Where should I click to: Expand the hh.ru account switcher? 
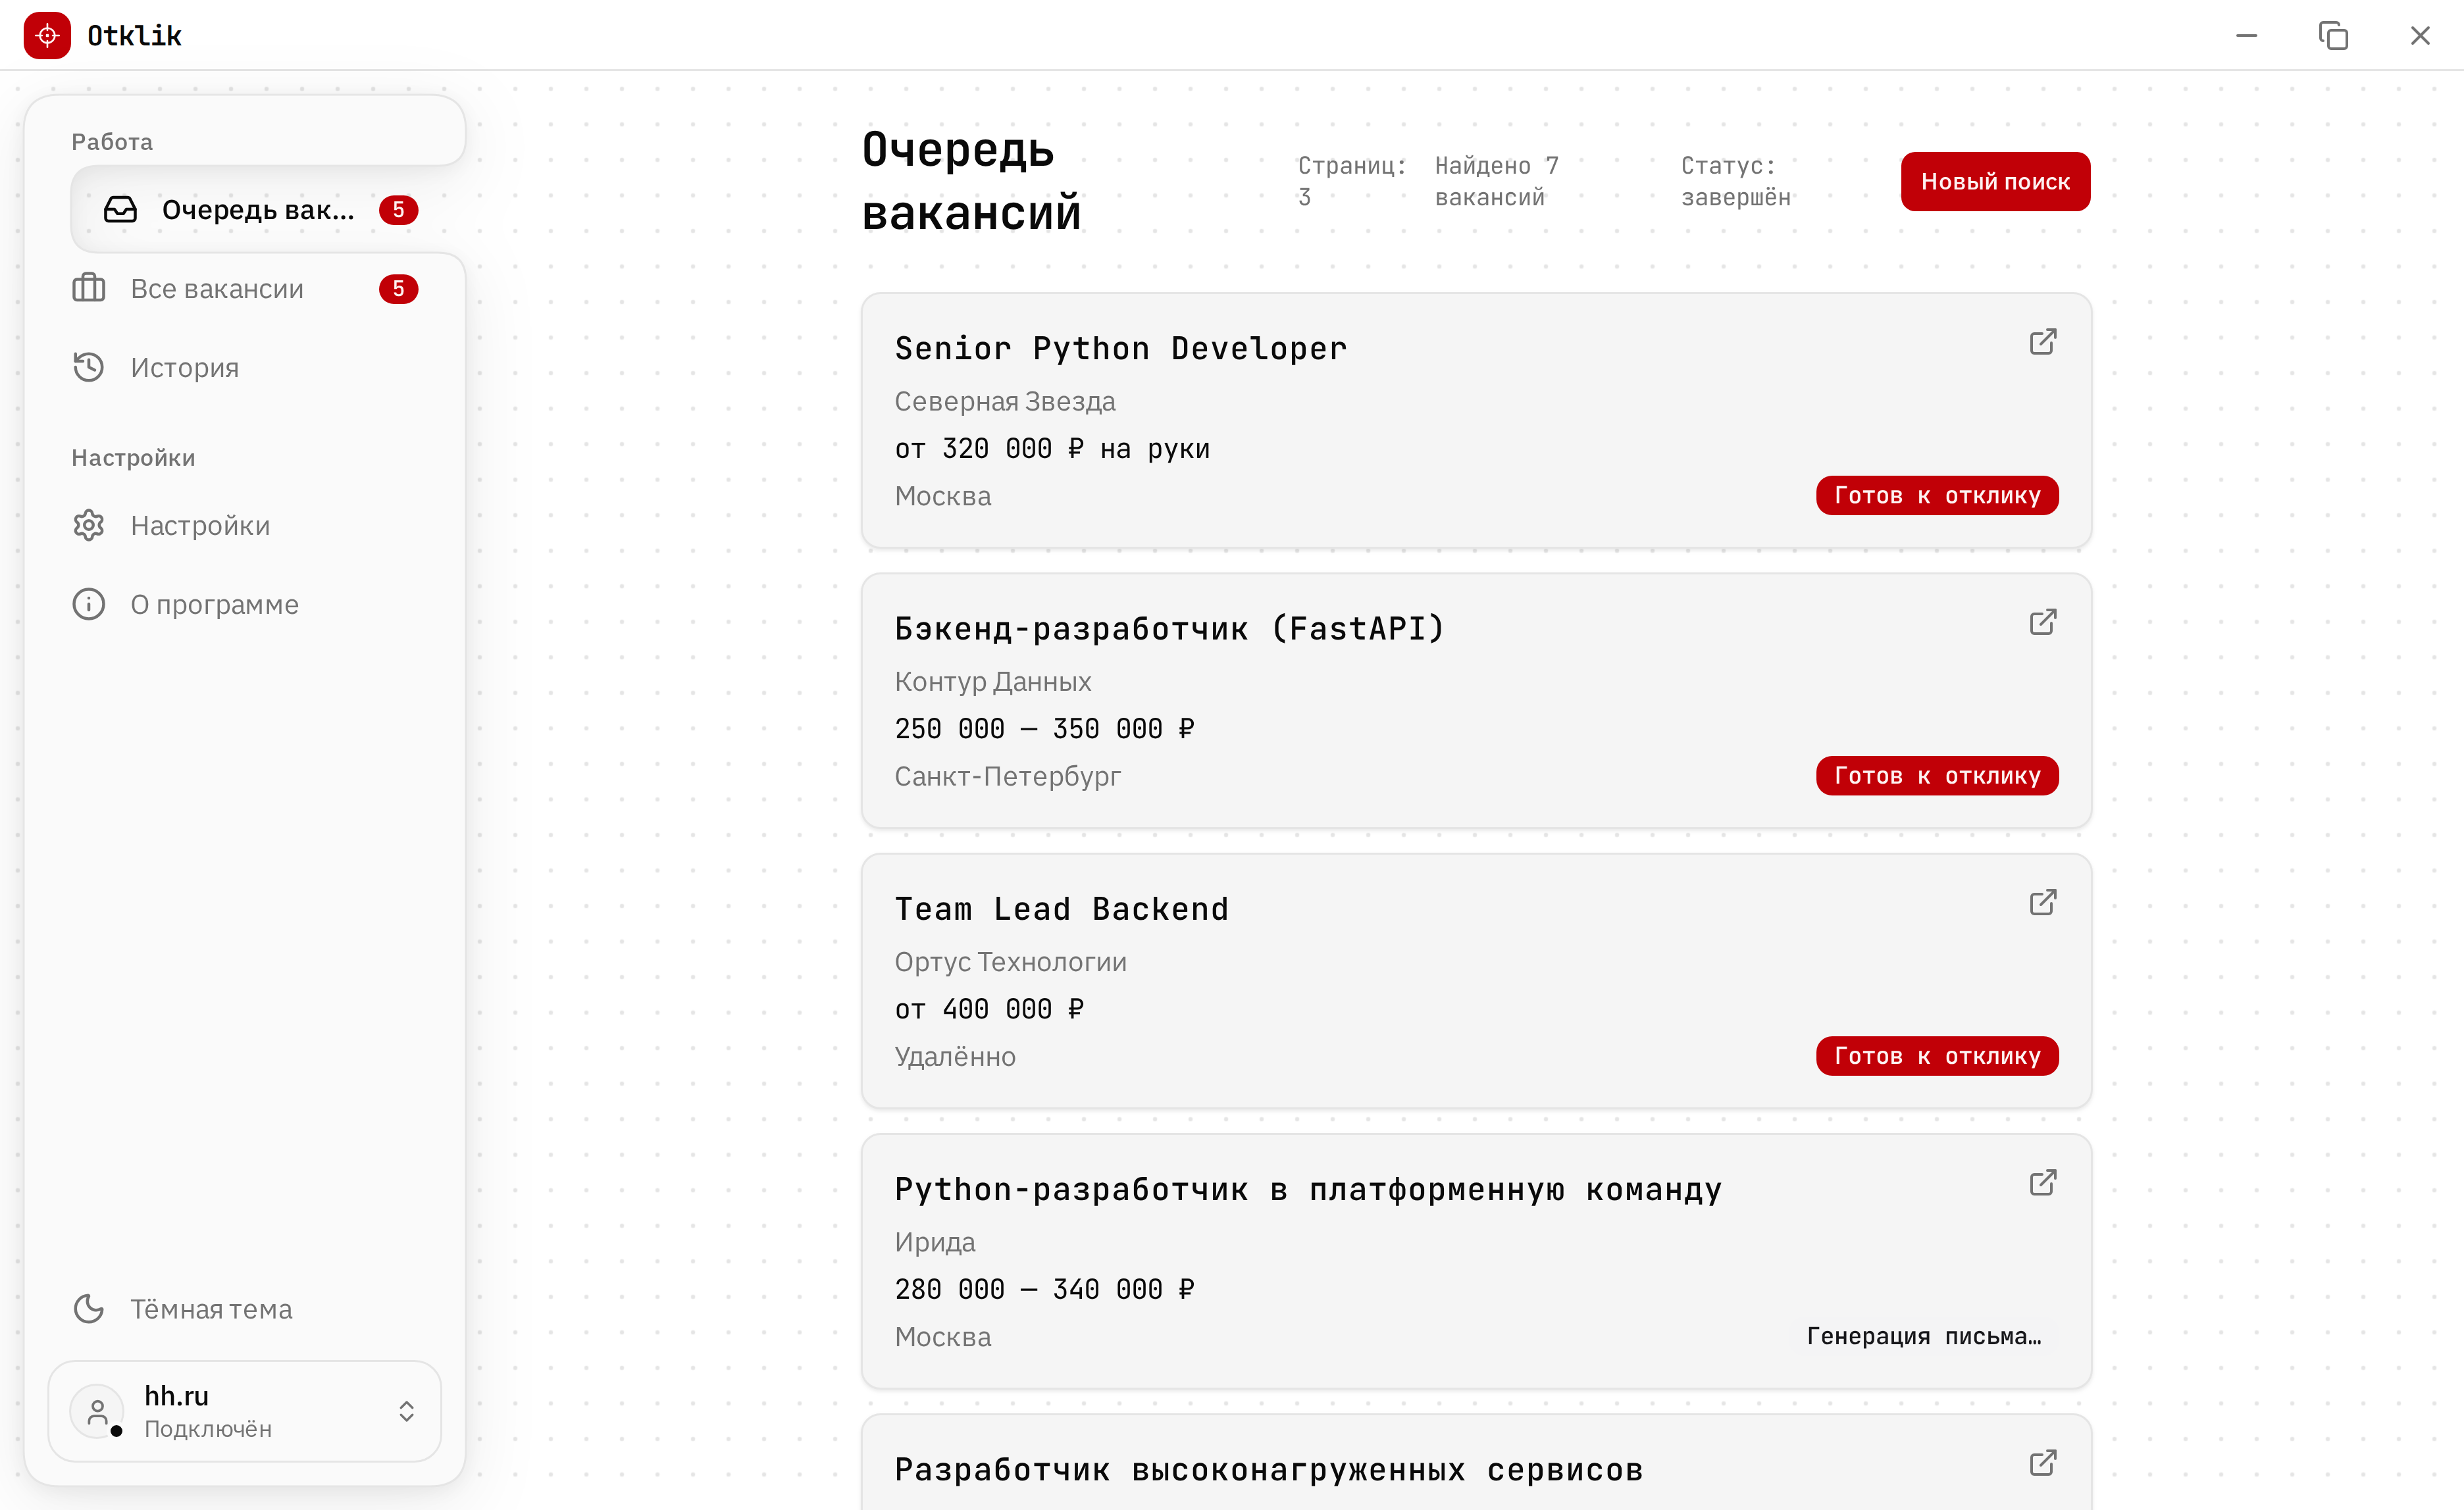coord(245,1411)
